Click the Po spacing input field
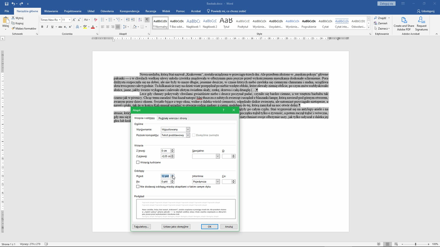This screenshot has height=247, width=440. 165,182
